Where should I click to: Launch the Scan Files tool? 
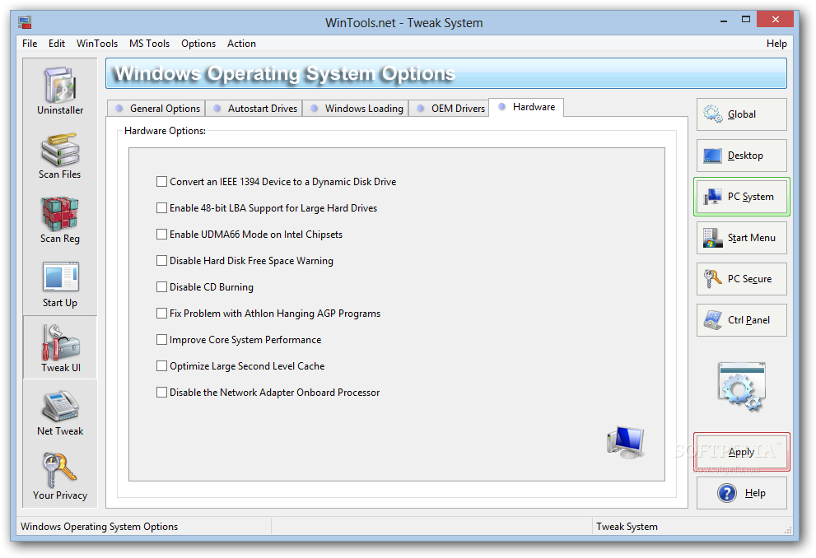point(60,155)
